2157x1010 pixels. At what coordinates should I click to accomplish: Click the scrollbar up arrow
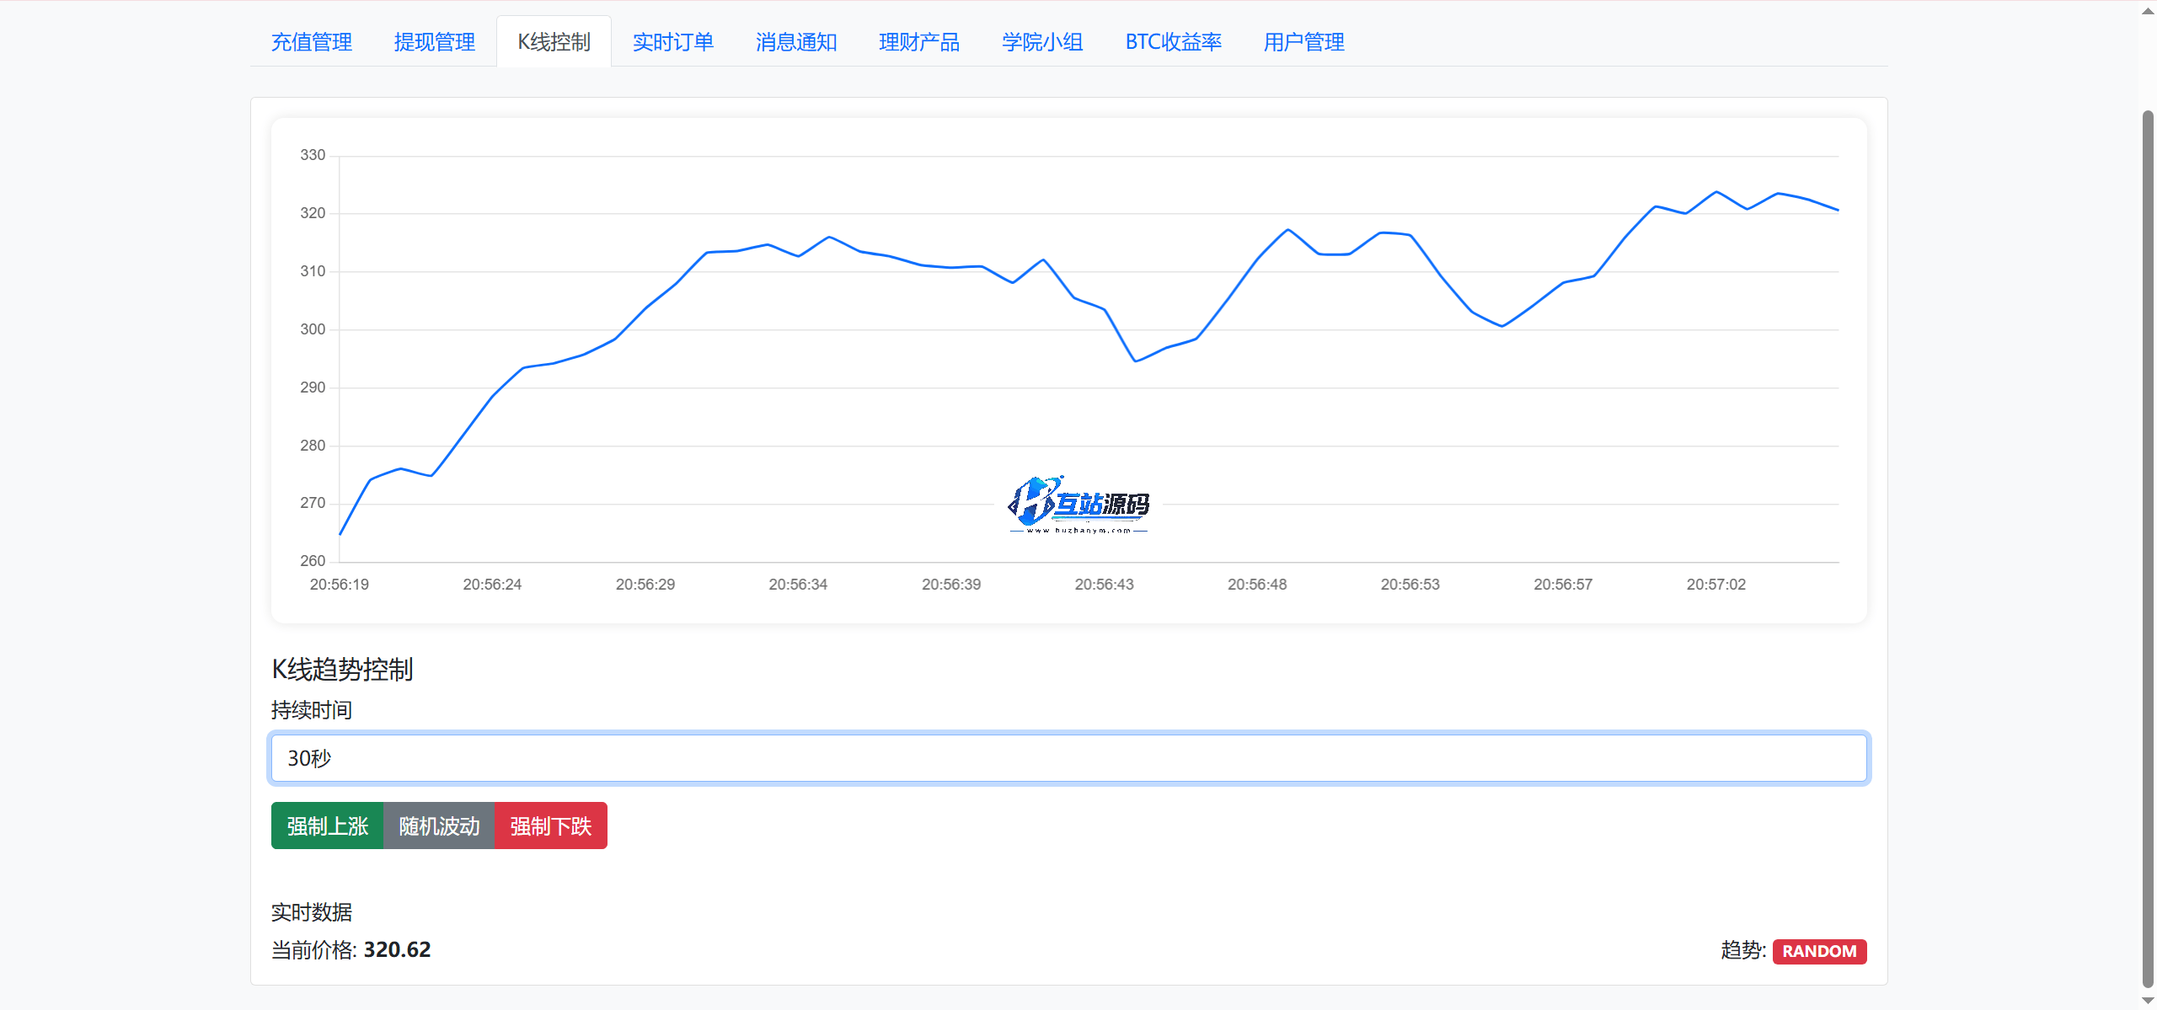coord(2148,11)
